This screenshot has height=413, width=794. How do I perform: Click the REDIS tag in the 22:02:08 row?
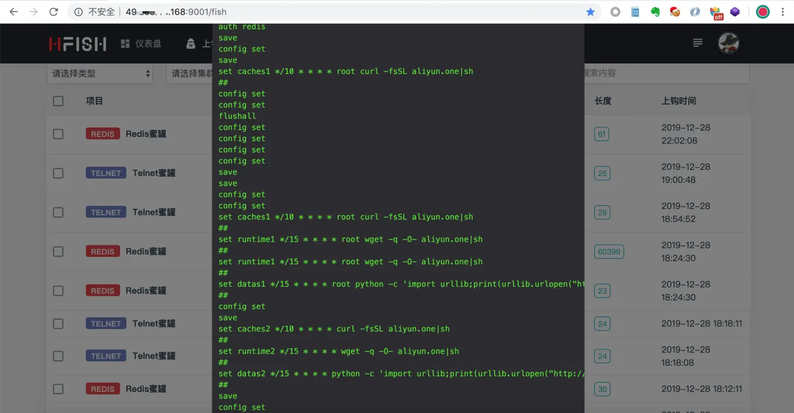click(x=103, y=134)
